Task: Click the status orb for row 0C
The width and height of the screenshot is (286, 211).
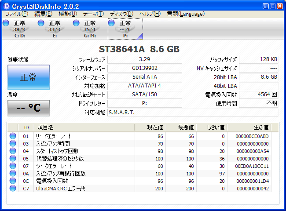Action: point(13,181)
